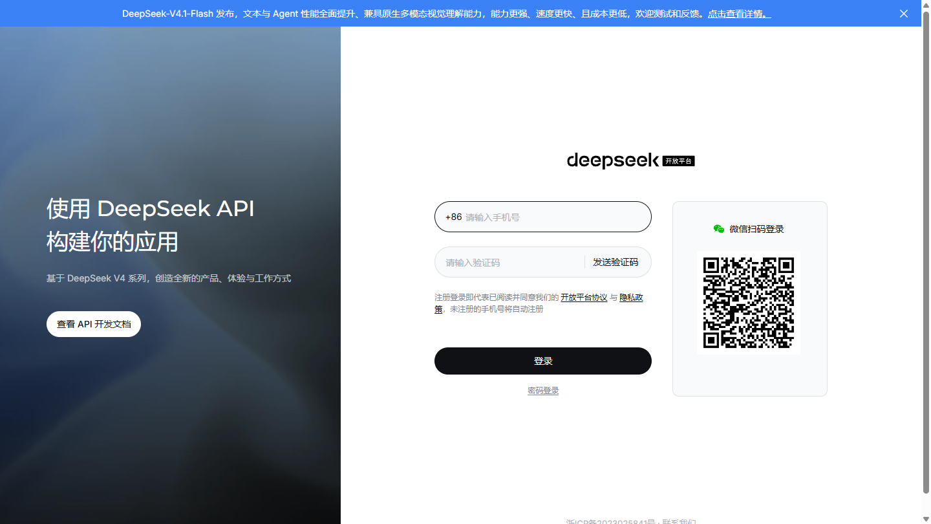Open the 开放平台协议 link
This screenshot has height=524, width=931.
point(584,298)
